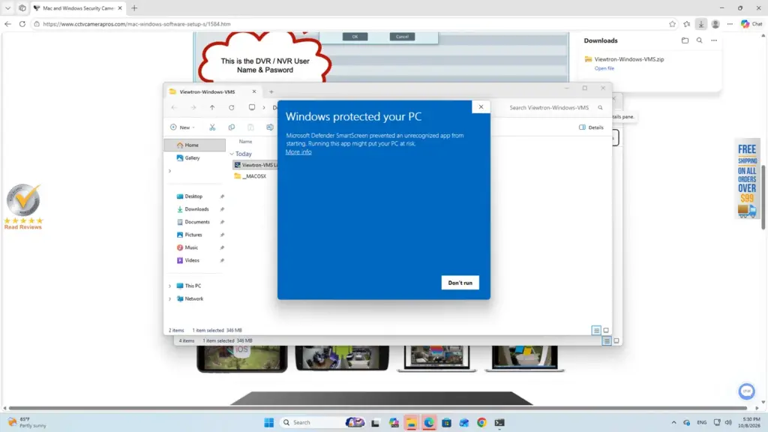
Task: Close the Windows protected your PC dialog
Action: (481, 106)
